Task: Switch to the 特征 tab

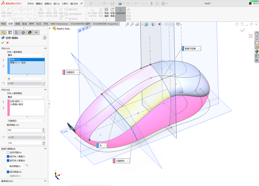Action: pyautogui.click(x=4, y=24)
